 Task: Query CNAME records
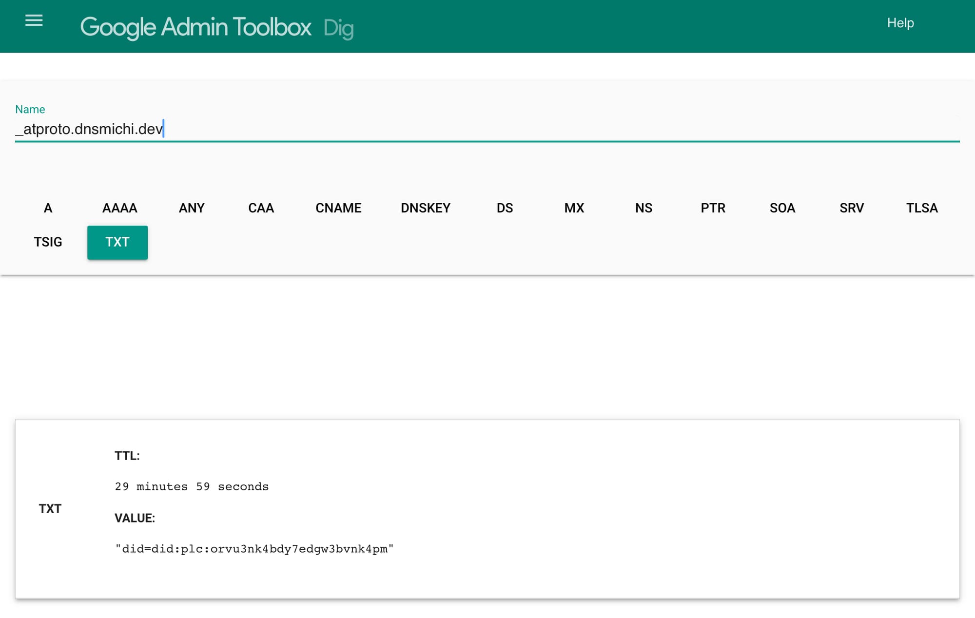(338, 208)
